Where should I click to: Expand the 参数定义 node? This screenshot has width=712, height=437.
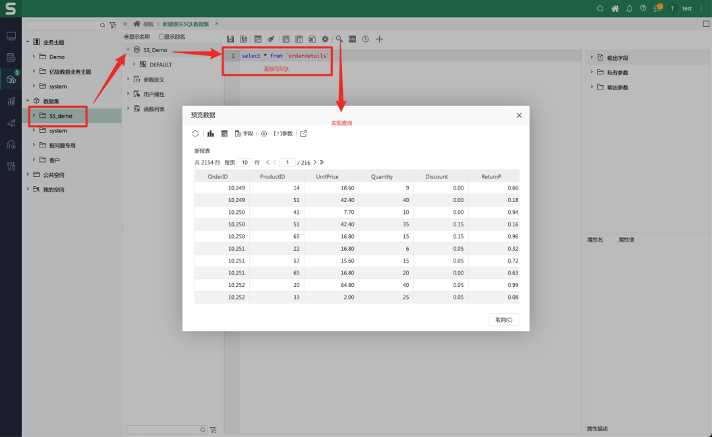click(x=128, y=79)
